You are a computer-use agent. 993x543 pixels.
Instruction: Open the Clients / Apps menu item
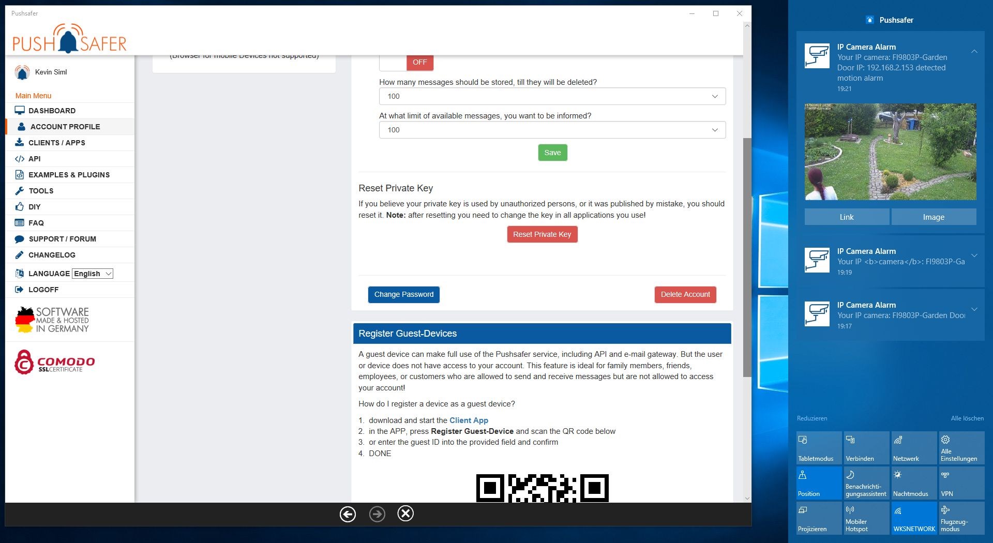70,143
